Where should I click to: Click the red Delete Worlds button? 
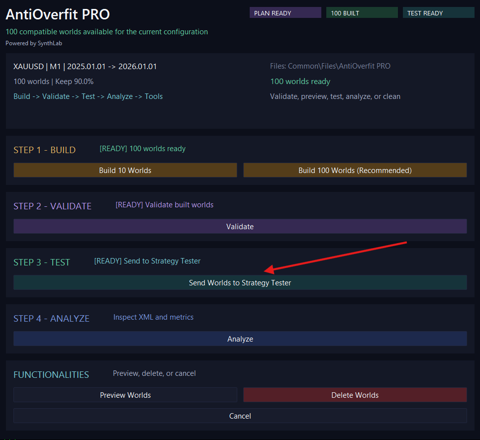355,395
